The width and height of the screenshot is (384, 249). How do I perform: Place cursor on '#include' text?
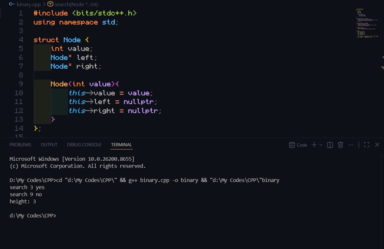[51, 13]
